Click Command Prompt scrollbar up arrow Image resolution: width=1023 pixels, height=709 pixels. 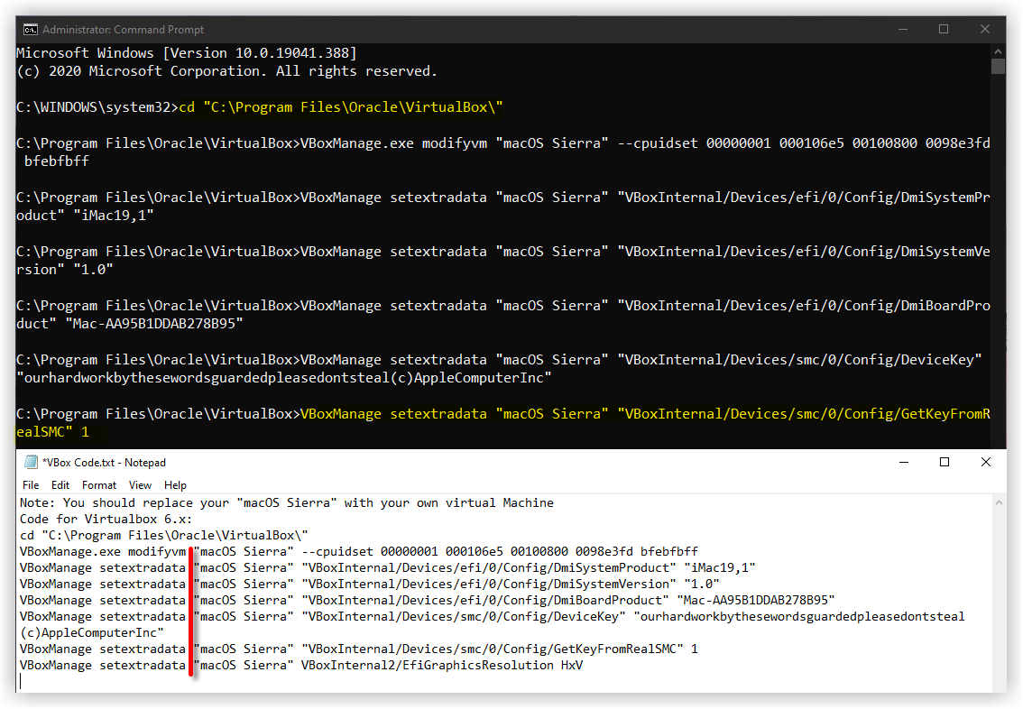(998, 51)
